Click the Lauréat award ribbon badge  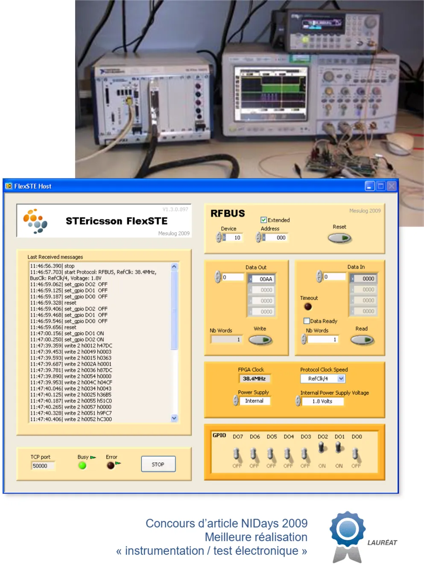click(347, 537)
